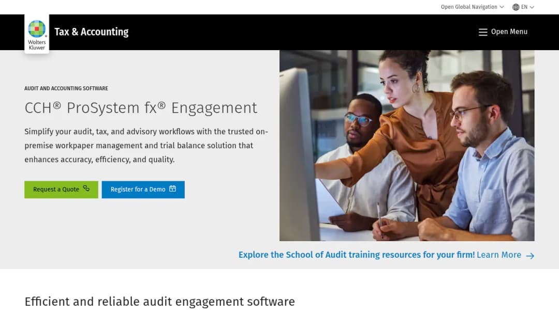
Task: Click the globe language icon
Action: point(516,7)
